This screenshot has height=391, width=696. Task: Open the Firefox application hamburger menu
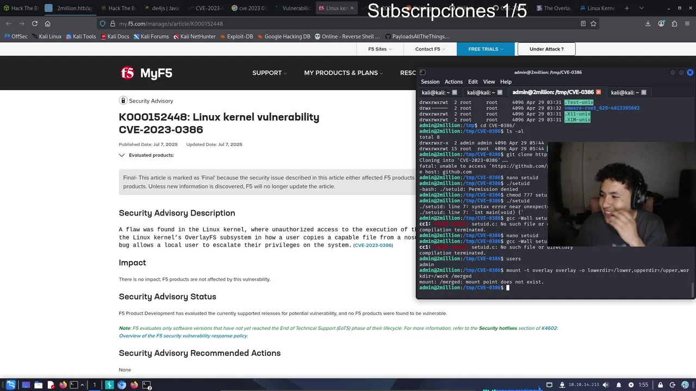[x=687, y=23]
